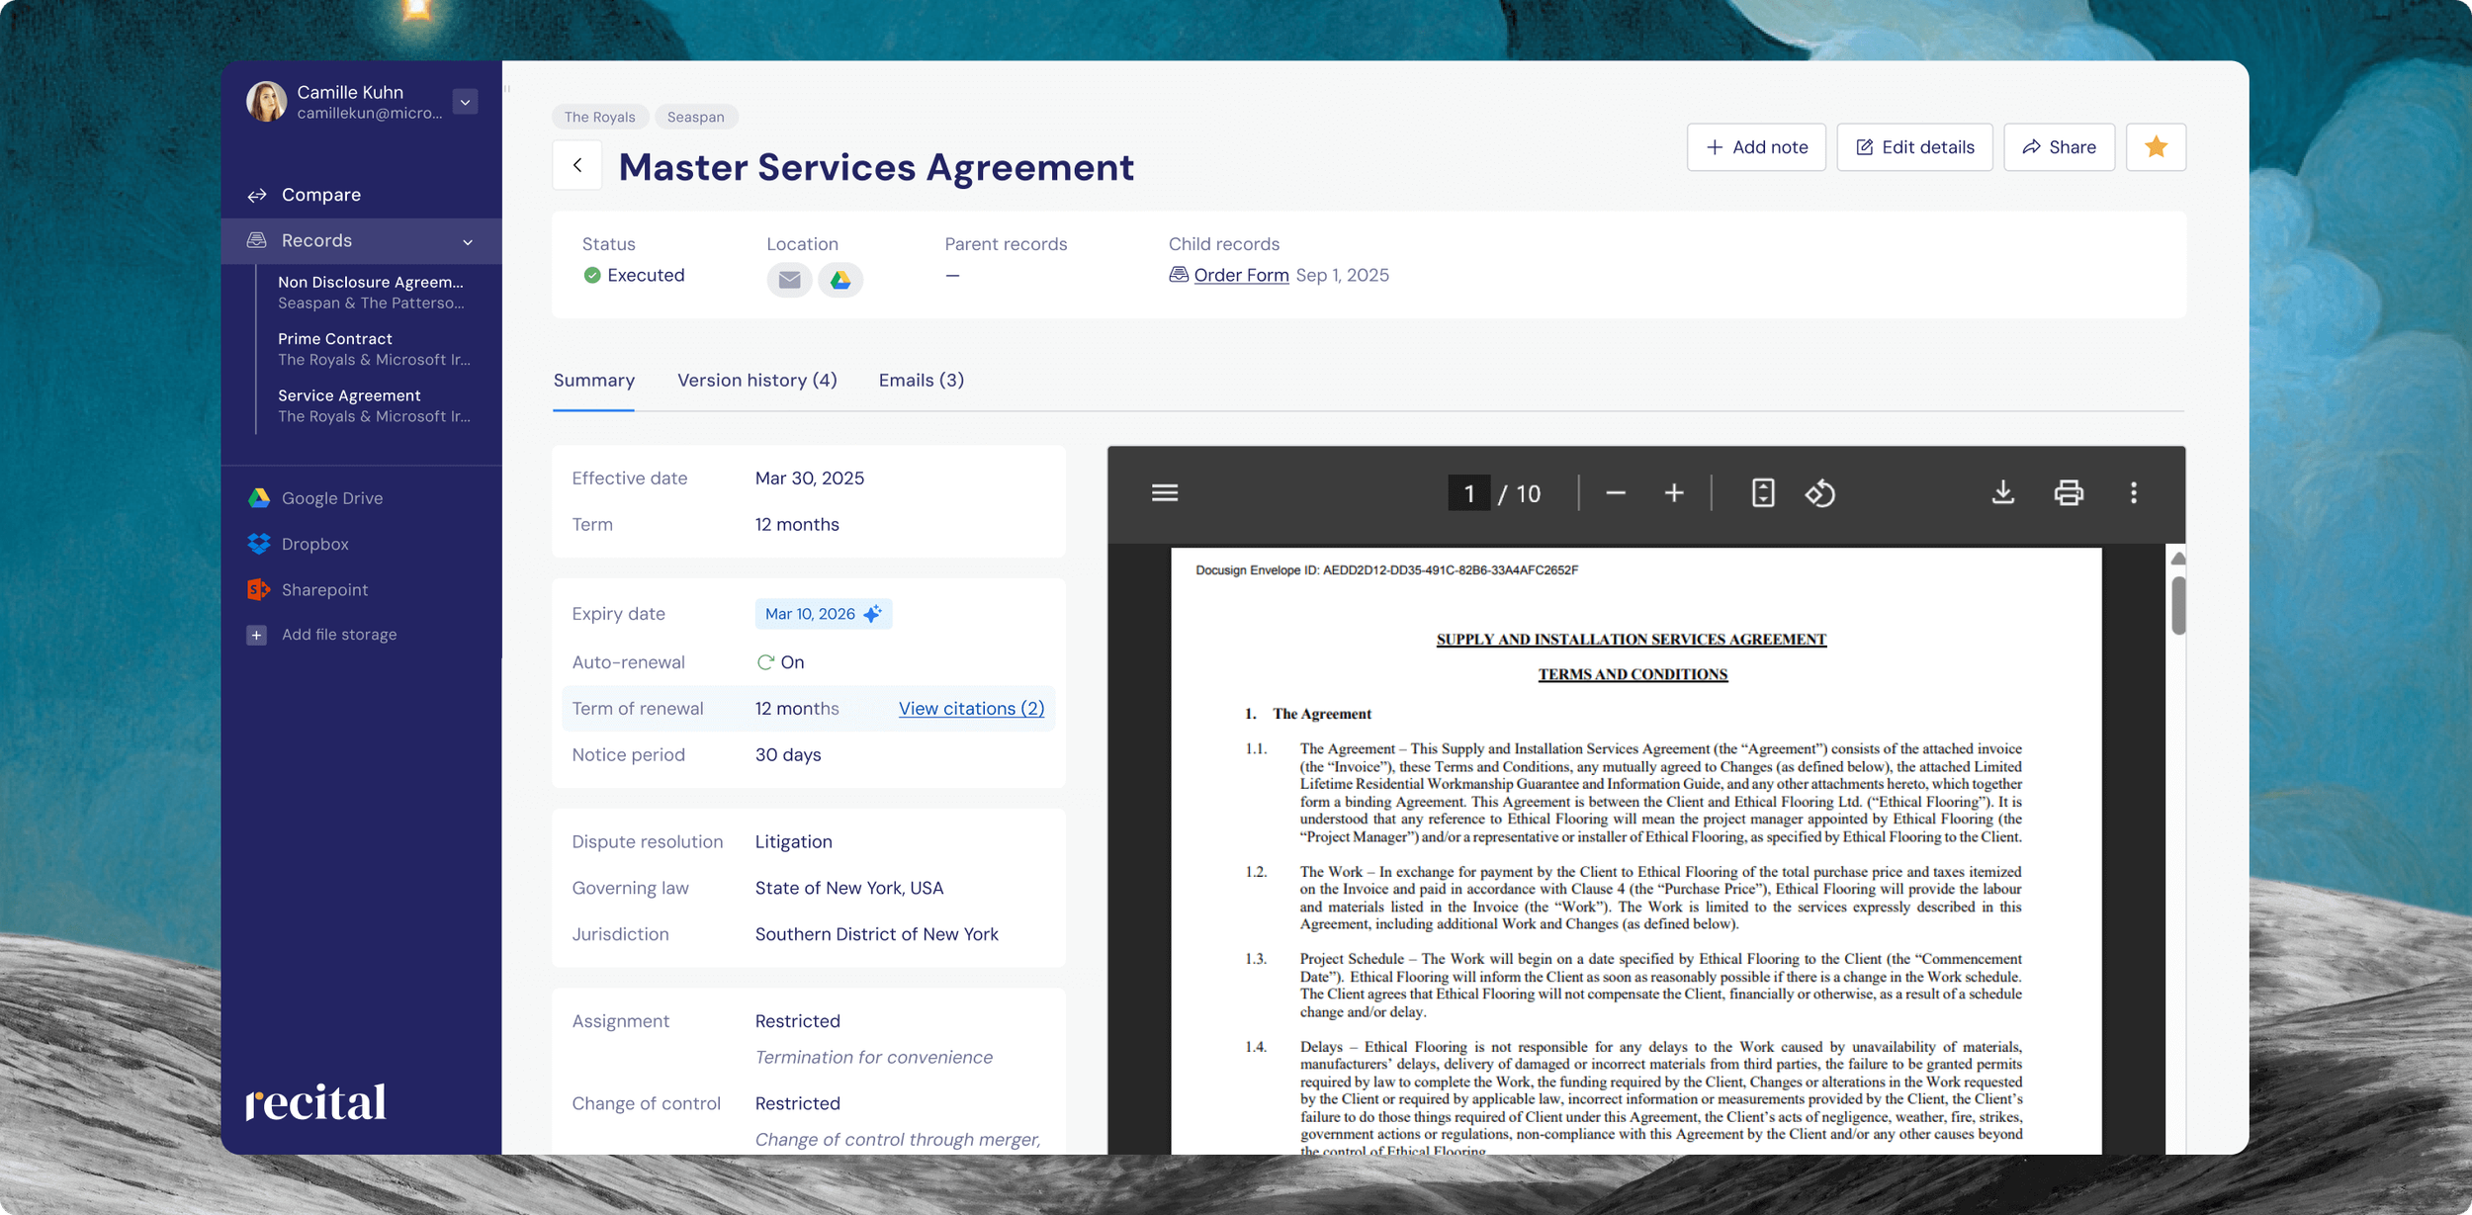Zoom in on the PDF document
This screenshot has width=2472, height=1215.
(x=1675, y=492)
